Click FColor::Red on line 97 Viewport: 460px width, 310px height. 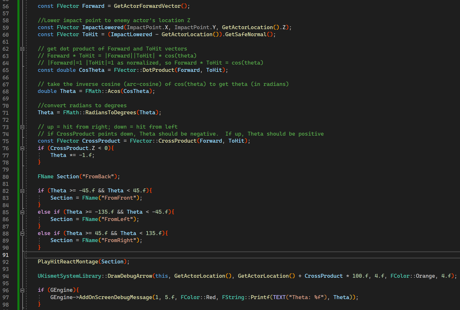click(198, 297)
